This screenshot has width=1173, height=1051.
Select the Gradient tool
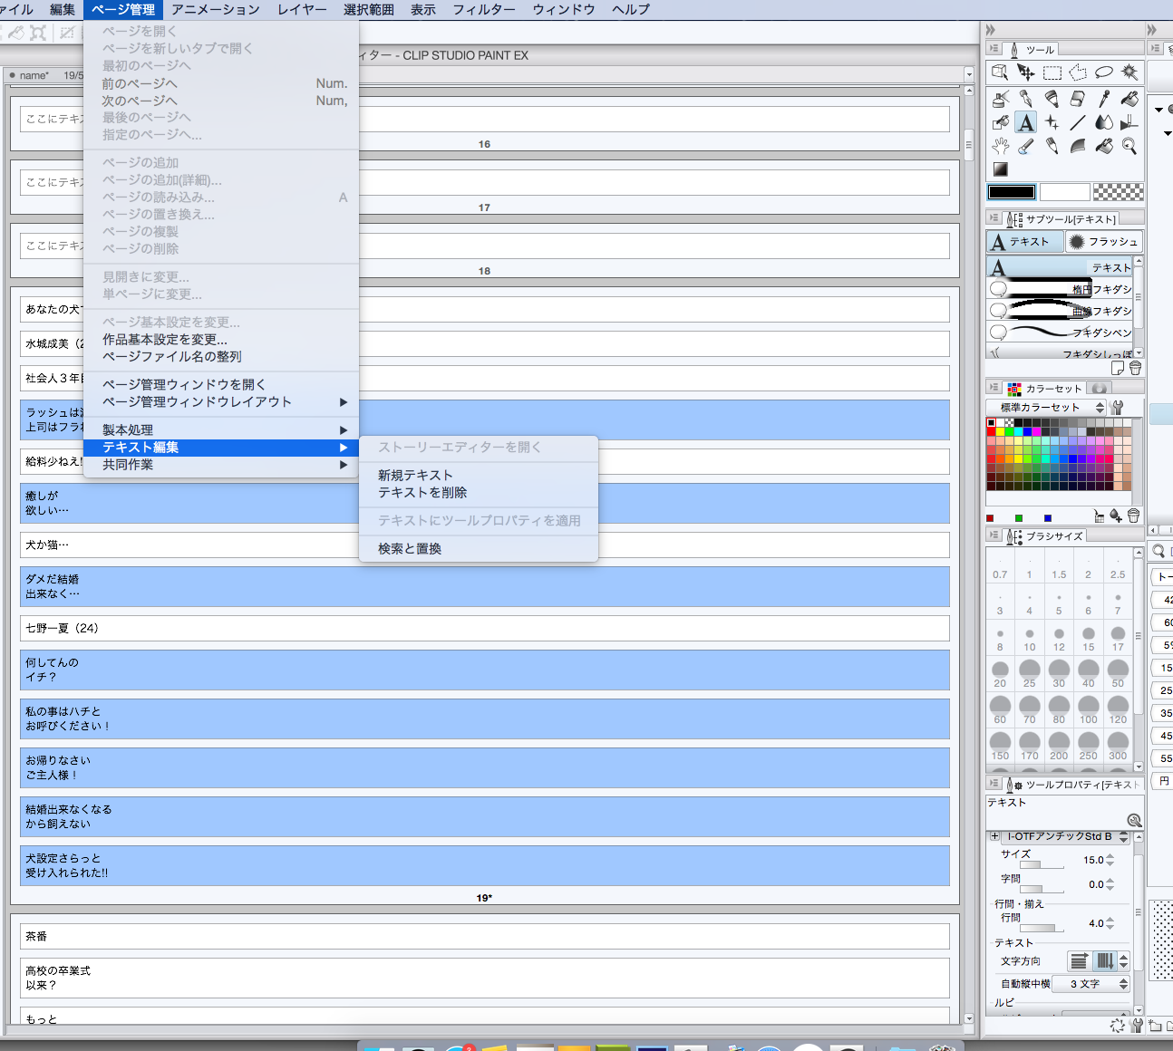[x=1000, y=169]
